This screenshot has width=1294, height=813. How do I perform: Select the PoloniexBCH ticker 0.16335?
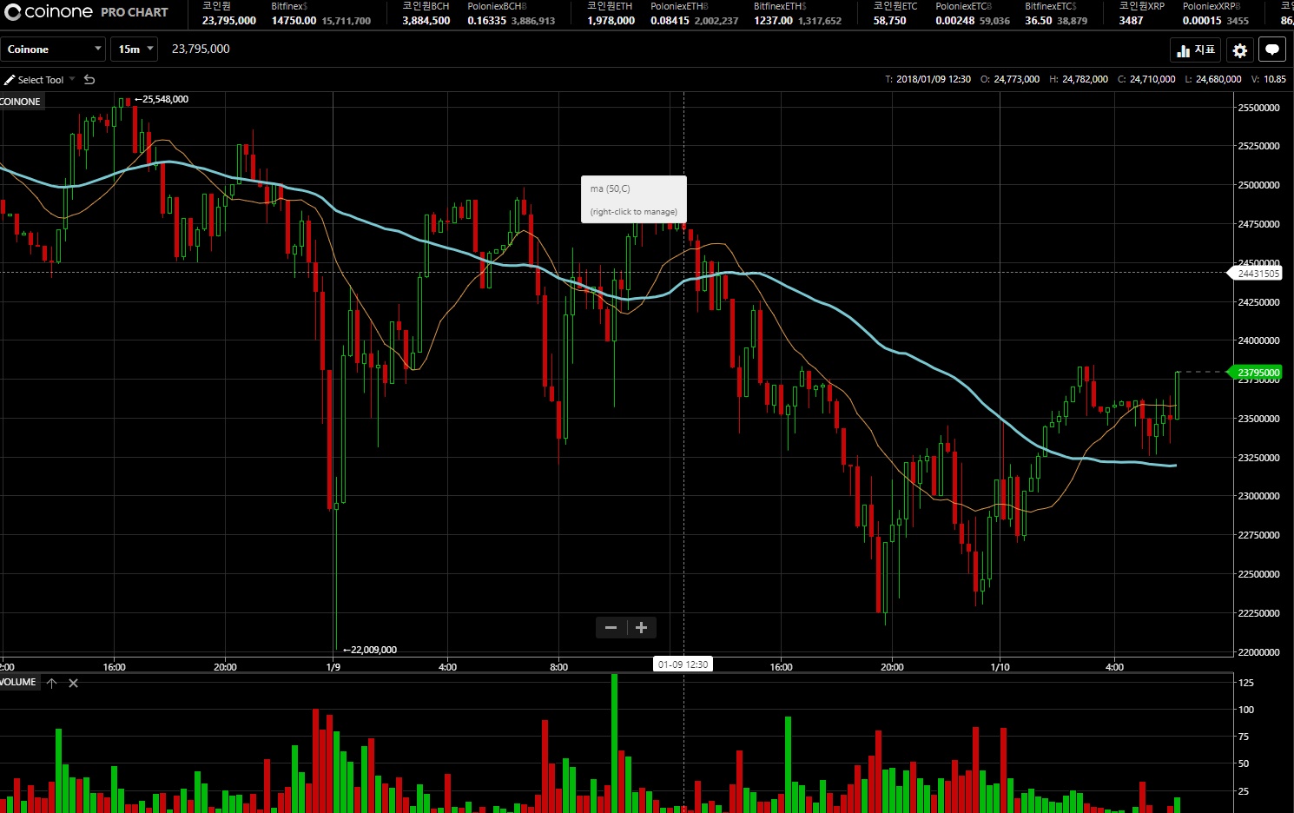[x=511, y=14]
